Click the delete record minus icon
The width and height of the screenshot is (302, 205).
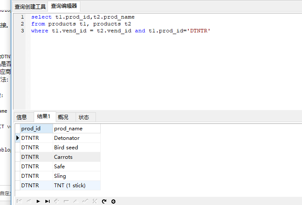pos(66,201)
